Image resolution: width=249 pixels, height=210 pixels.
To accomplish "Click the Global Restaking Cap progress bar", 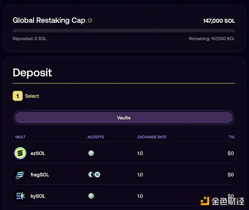I will point(124,31).
